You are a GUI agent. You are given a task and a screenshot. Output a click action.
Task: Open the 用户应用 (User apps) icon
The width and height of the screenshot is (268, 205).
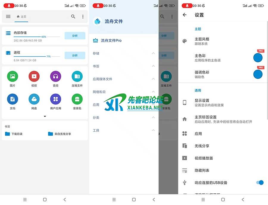(55, 99)
